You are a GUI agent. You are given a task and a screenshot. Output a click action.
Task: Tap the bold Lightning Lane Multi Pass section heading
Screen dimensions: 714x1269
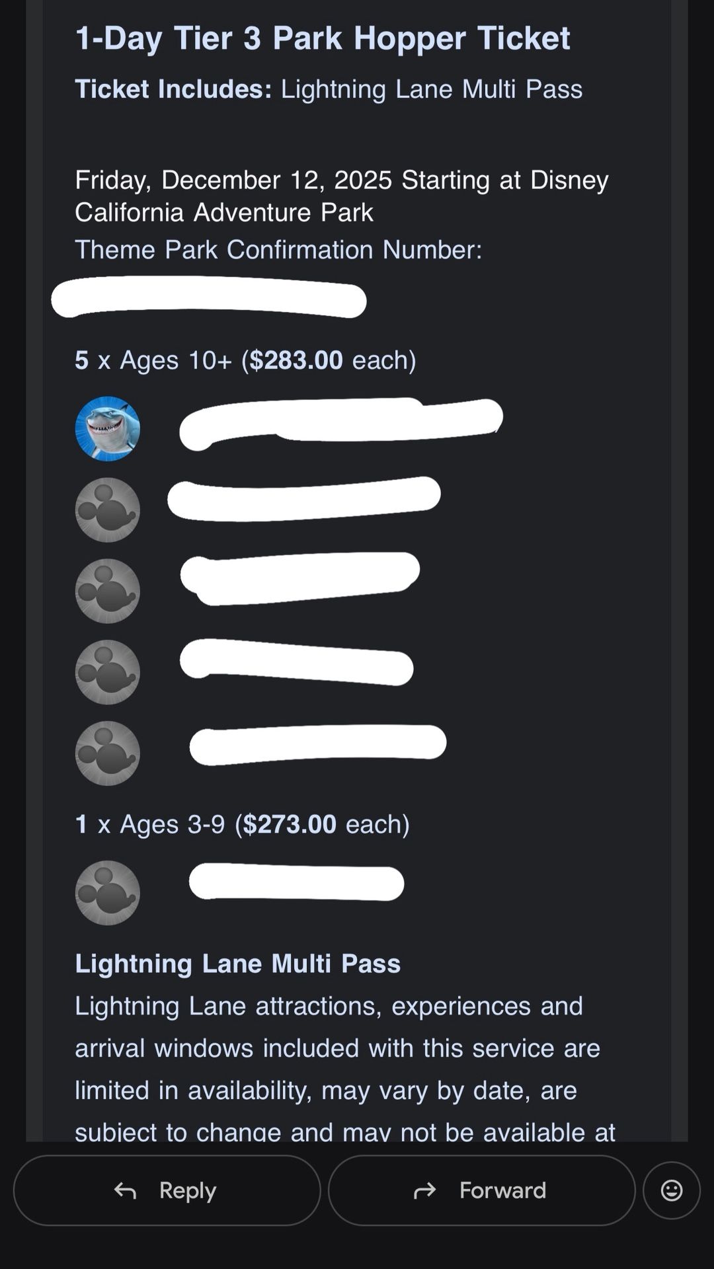pos(237,964)
